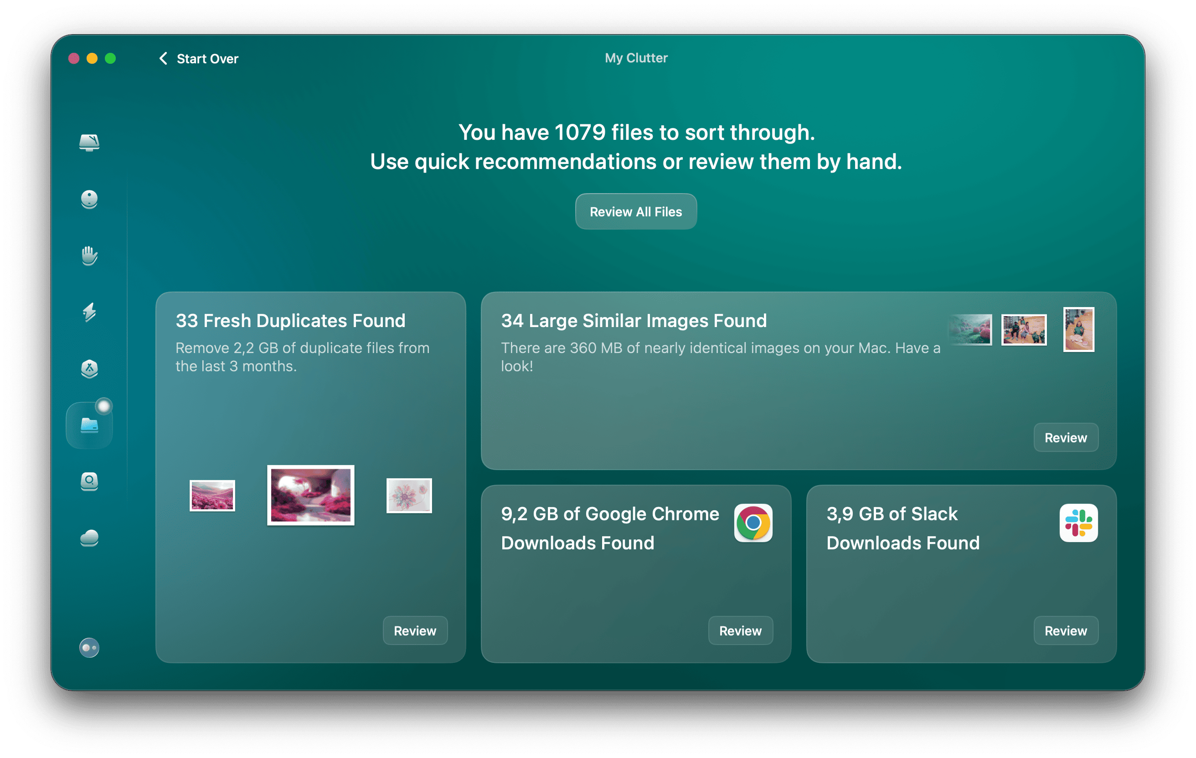
Task: Review the Google Chrome downloads
Action: [x=740, y=630]
